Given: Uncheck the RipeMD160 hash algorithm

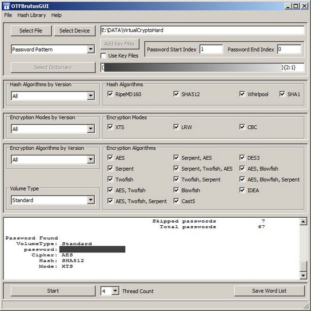Looking at the screenshot, I should [x=111, y=94].
